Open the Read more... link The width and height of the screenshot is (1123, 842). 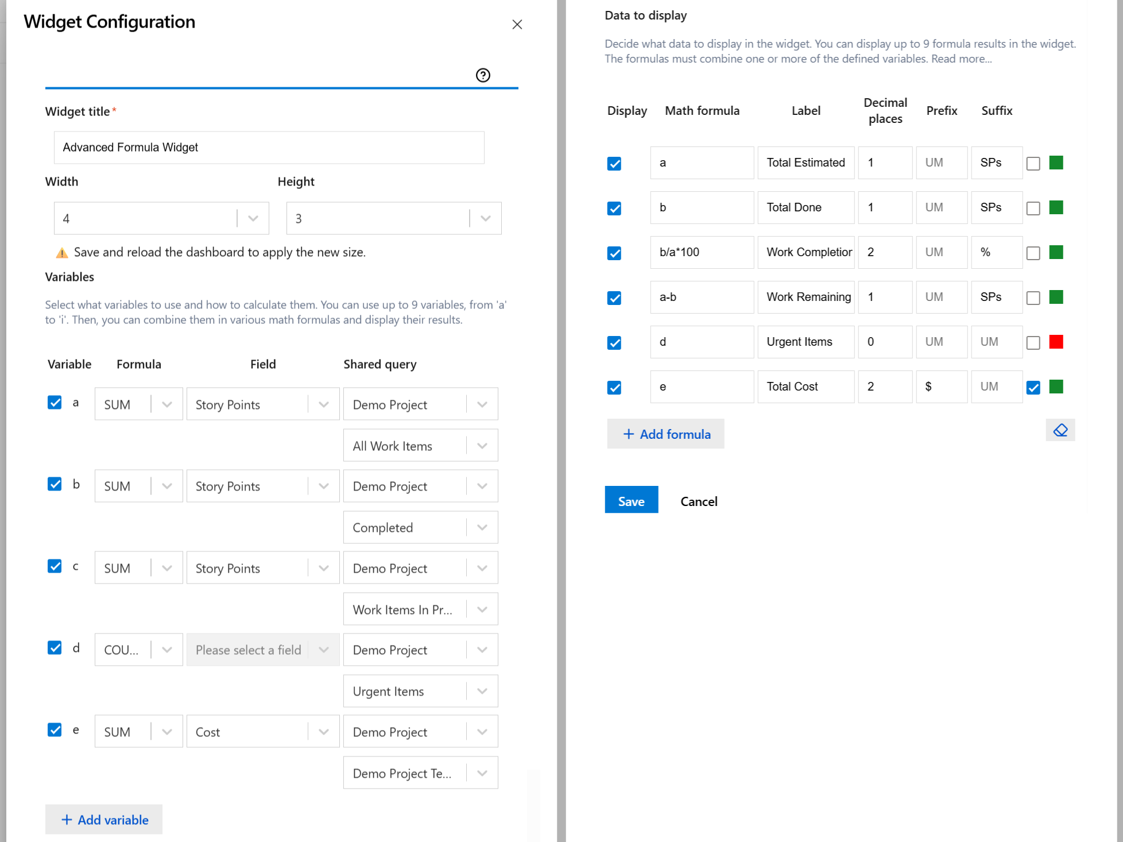point(961,59)
